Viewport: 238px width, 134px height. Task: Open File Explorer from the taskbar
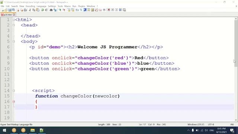pyautogui.click(x=32, y=130)
